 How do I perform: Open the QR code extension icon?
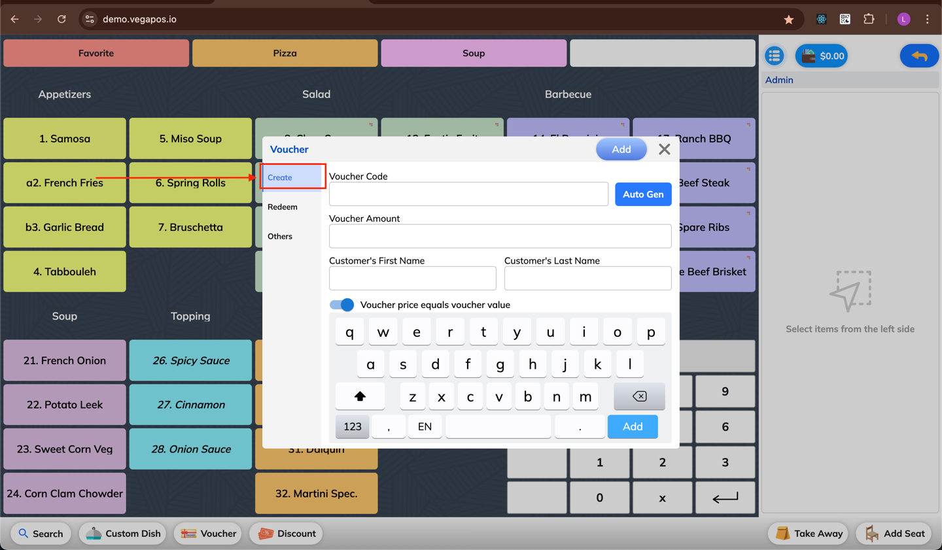845,19
